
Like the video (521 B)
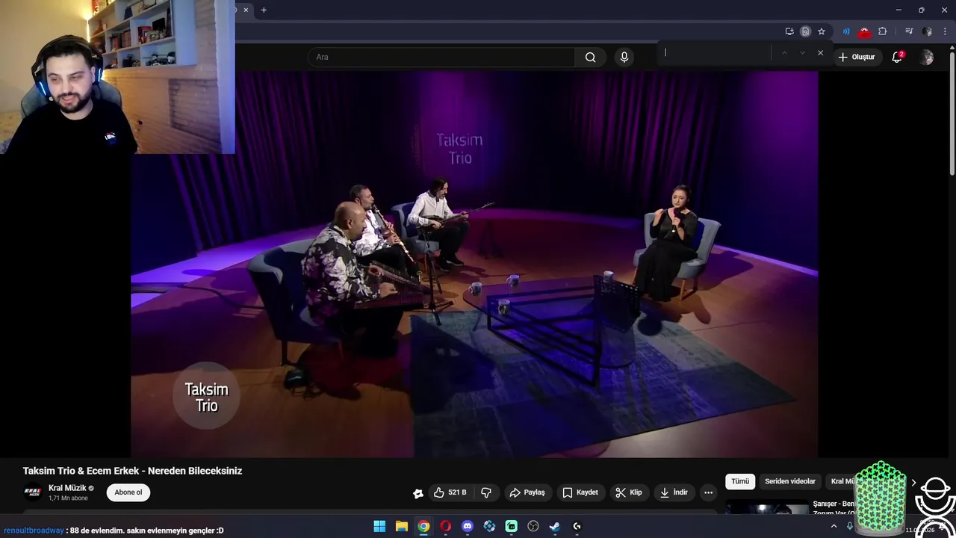click(450, 492)
